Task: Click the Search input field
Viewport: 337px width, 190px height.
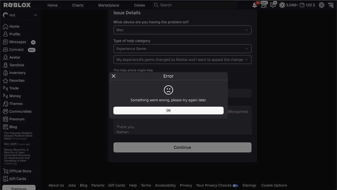Action: 194,5
